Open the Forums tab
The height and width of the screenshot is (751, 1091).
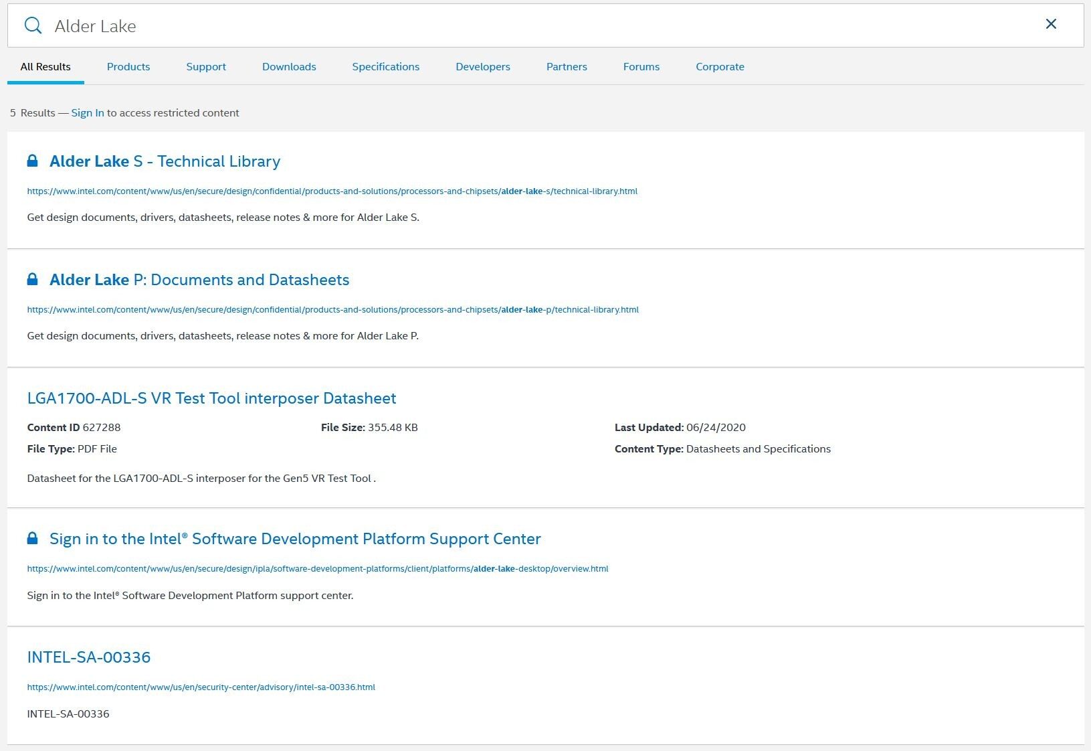641,67
